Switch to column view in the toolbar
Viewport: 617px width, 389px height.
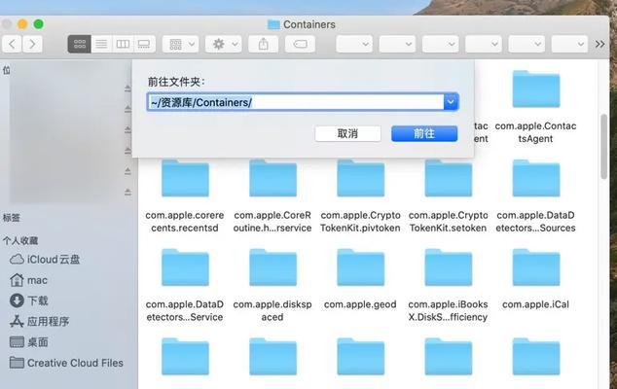pos(123,44)
